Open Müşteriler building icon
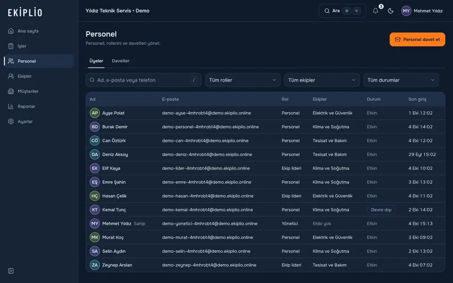The image size is (453, 283). click(11, 91)
